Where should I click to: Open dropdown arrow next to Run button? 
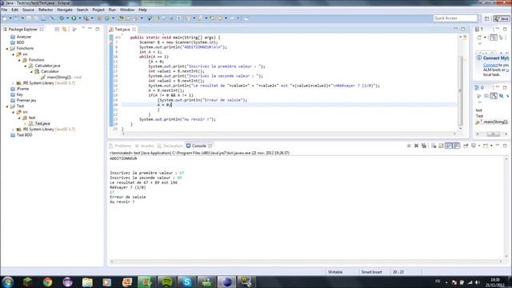pos(80,18)
